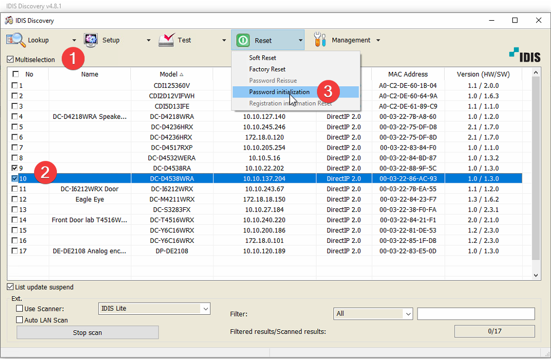Click model cell DC-D4532WERA

172,158
